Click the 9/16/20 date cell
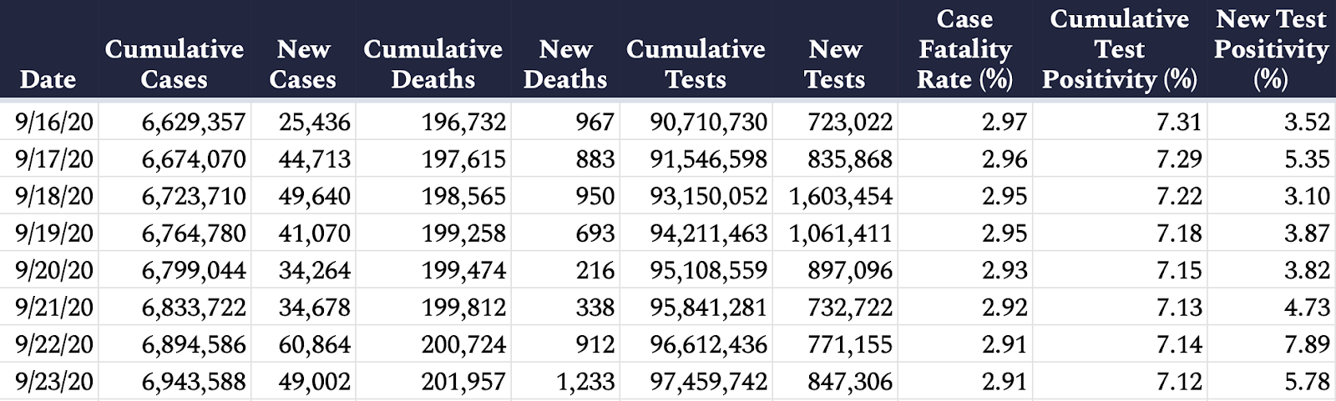 tap(54, 123)
